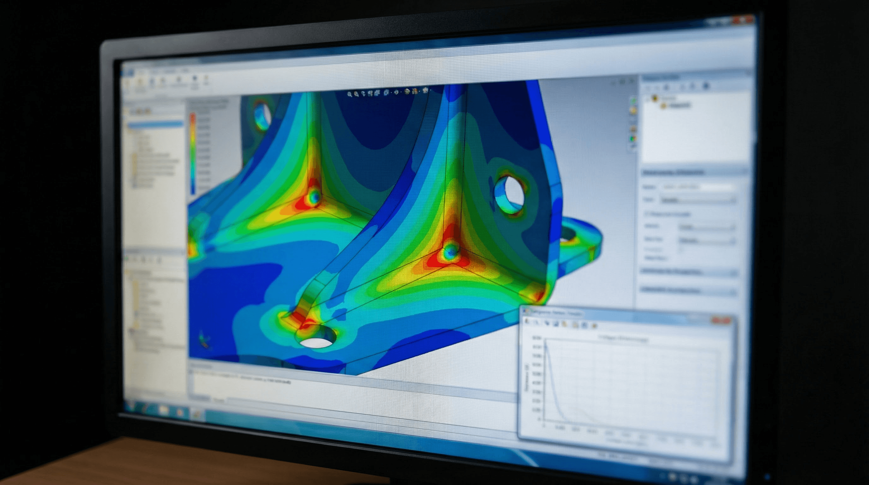869x485 pixels.
Task: Select the blue highlighted row in the left tree
Action: pyautogui.click(x=155, y=125)
